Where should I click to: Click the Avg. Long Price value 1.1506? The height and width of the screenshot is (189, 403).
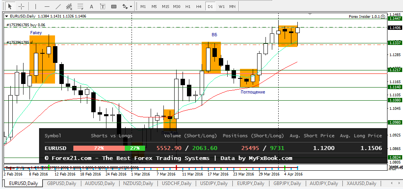click(x=371, y=148)
